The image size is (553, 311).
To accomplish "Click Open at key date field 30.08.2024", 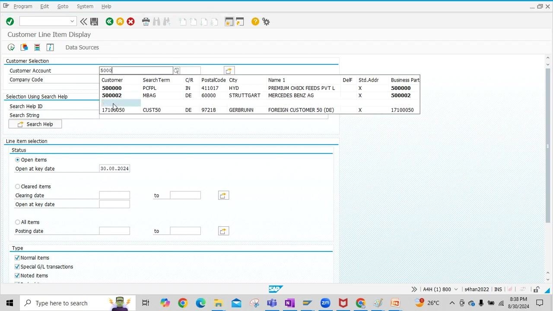I will (114, 168).
